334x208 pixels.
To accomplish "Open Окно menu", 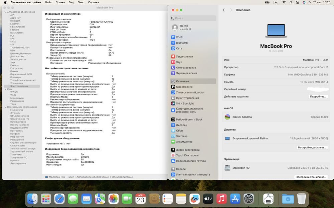I will [x=81, y=2].
